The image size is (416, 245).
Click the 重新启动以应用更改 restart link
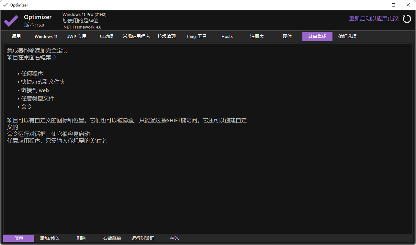click(x=374, y=19)
